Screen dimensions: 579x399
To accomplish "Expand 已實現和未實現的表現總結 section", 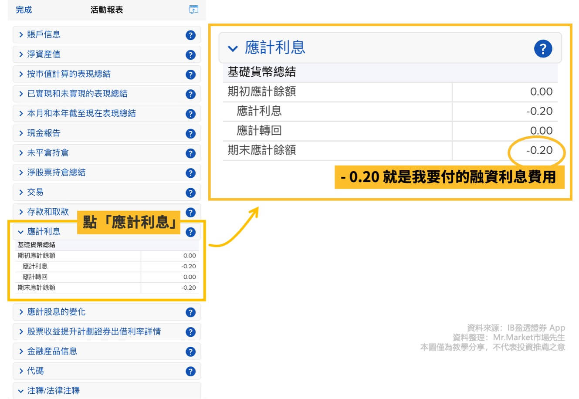I will click(77, 94).
